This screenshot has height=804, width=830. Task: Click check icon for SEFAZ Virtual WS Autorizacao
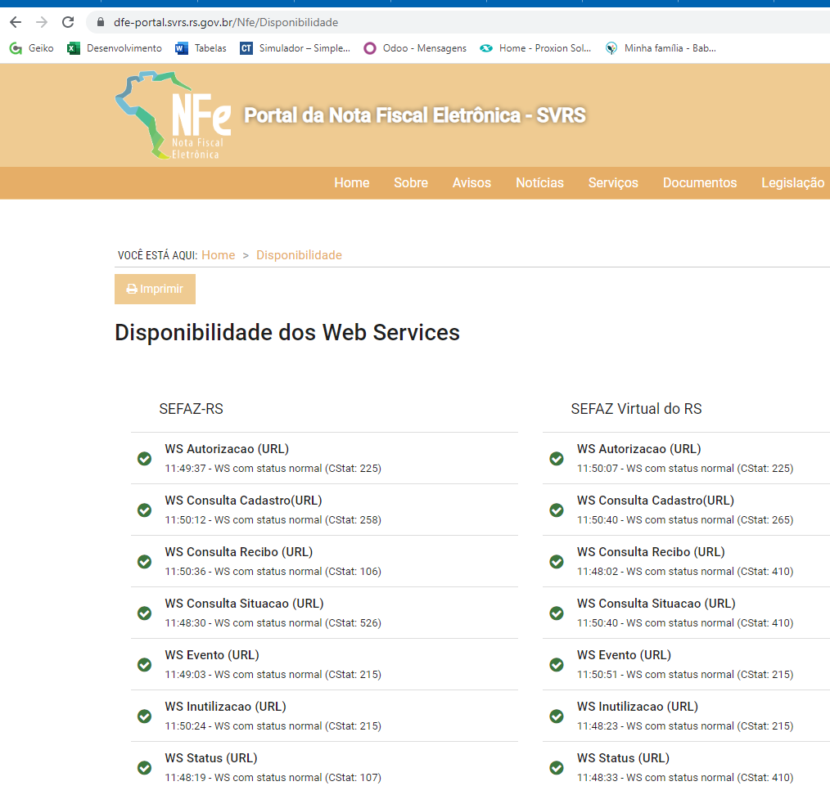557,459
